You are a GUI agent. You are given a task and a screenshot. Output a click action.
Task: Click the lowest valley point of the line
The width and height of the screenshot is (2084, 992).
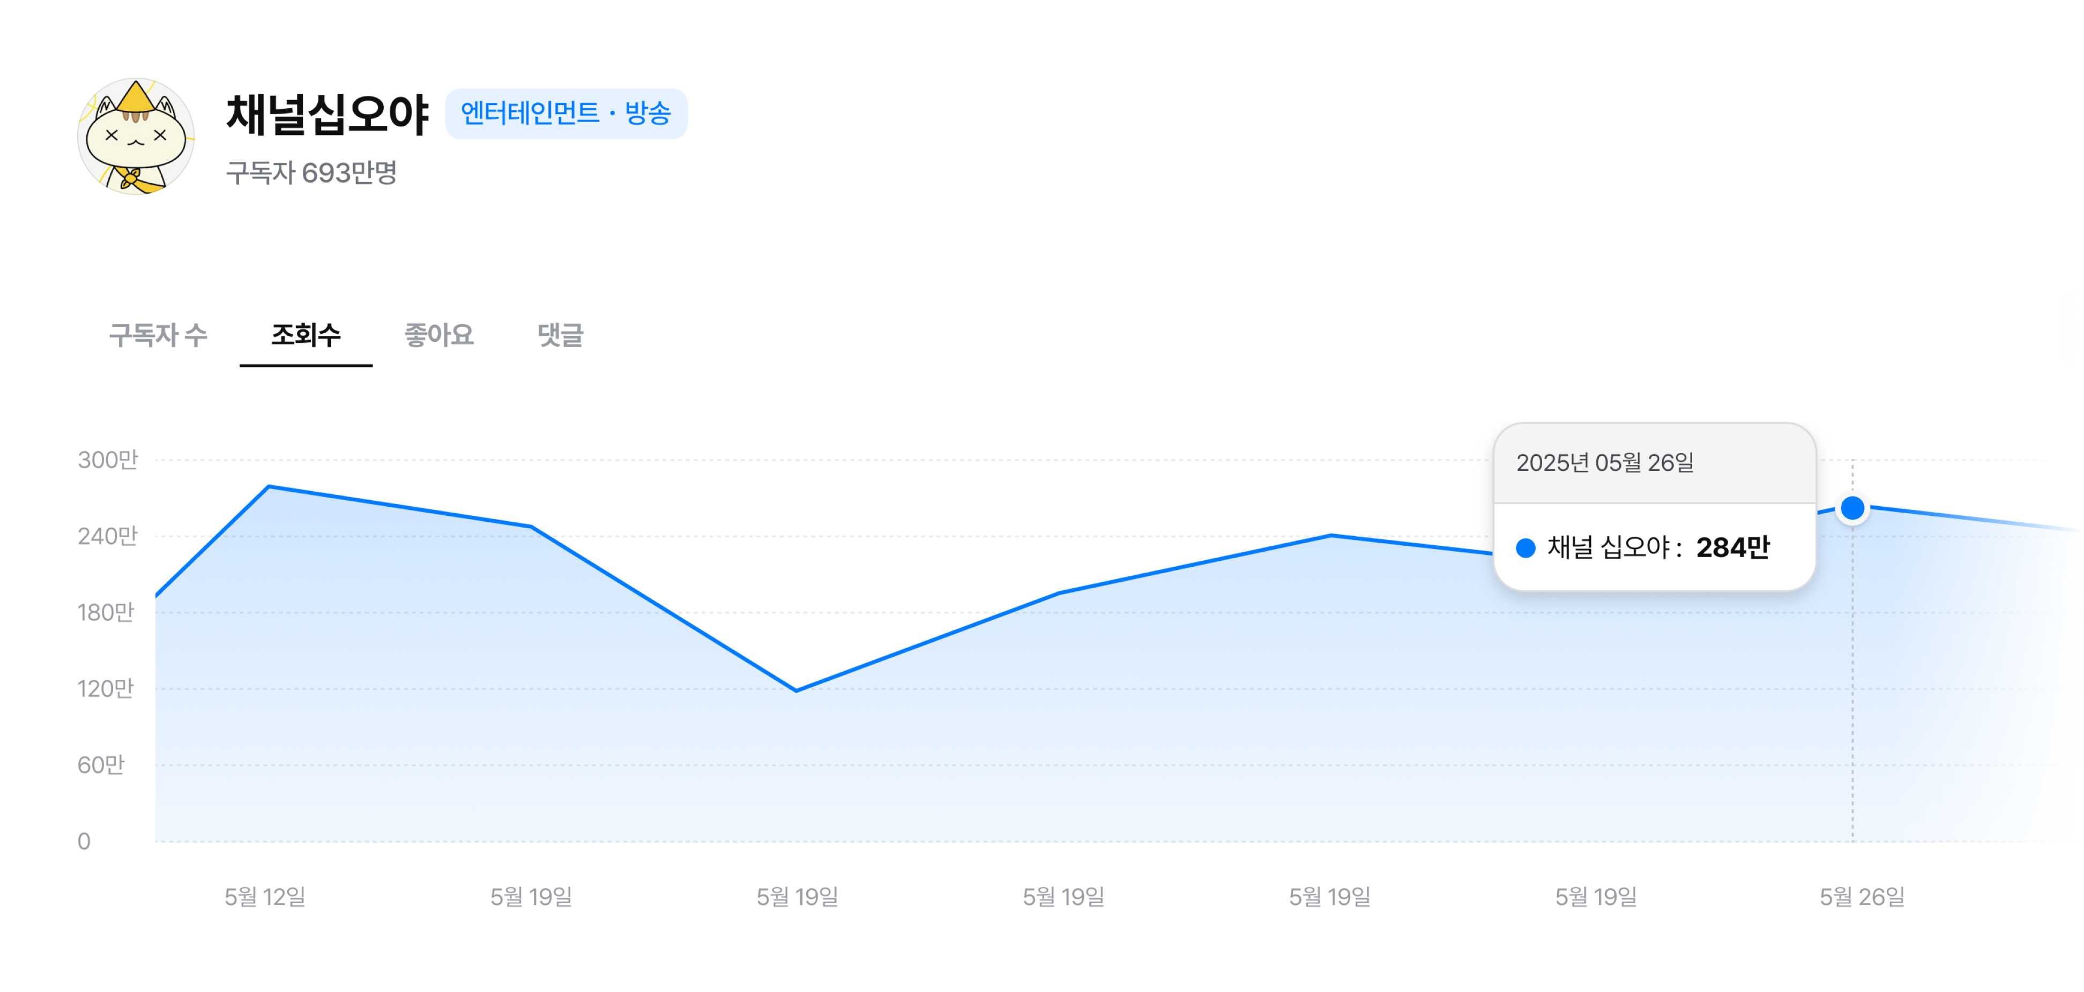click(x=796, y=690)
